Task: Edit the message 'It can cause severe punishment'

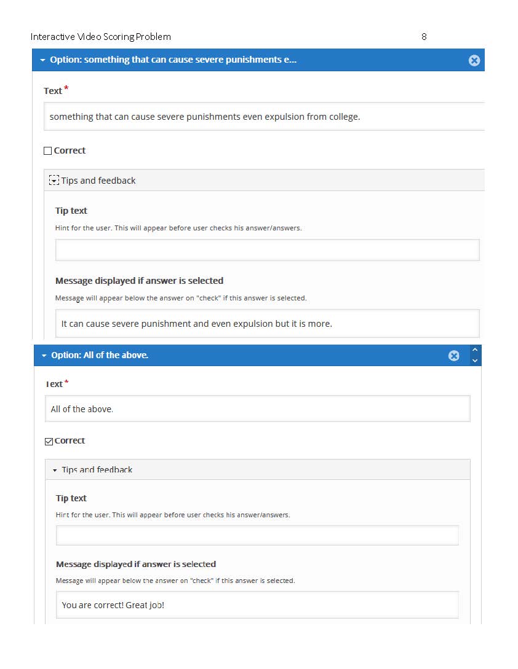Action: click(268, 323)
